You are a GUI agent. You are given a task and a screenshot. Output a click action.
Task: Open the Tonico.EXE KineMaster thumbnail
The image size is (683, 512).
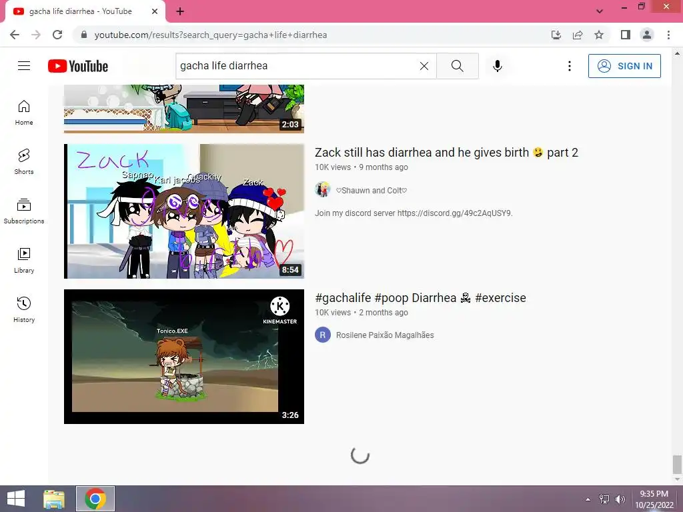coord(184,357)
